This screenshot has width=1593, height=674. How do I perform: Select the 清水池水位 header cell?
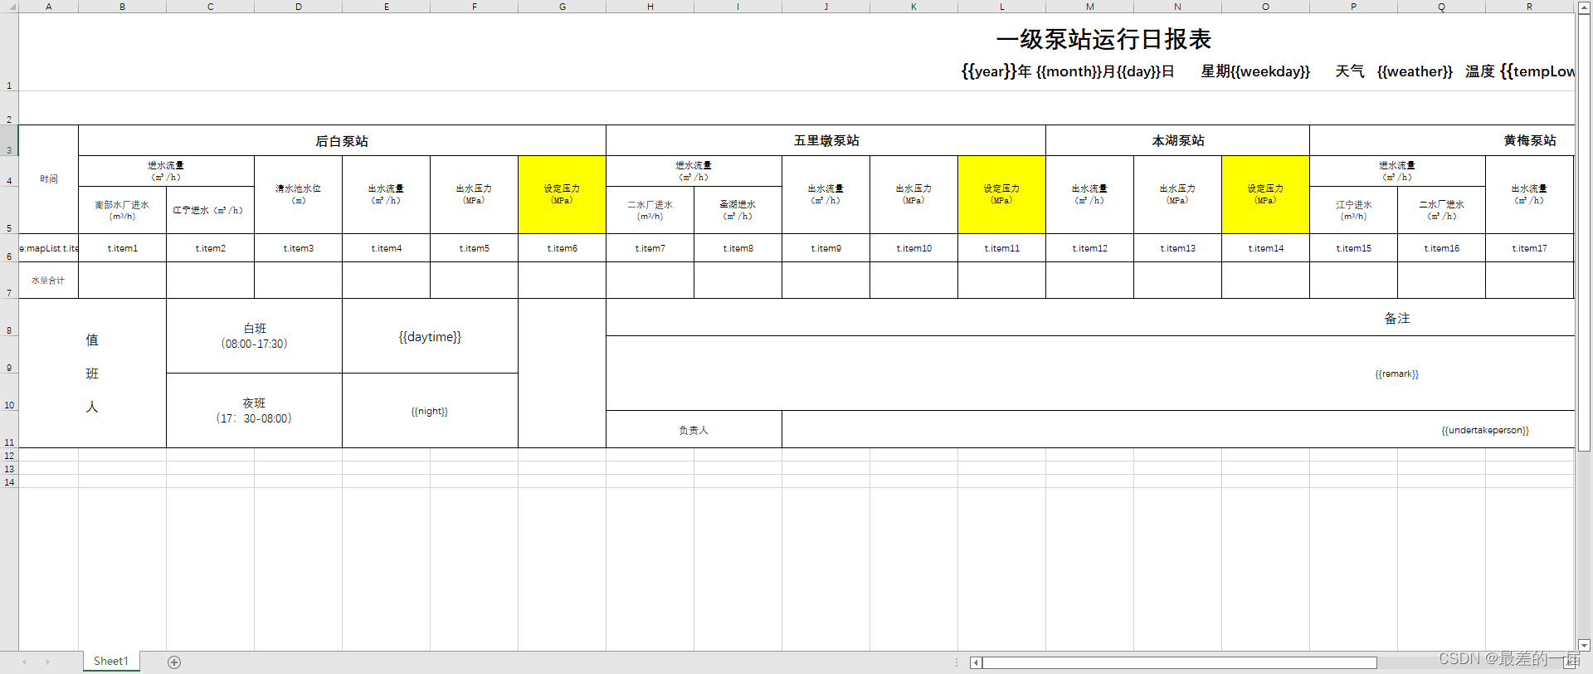[299, 194]
